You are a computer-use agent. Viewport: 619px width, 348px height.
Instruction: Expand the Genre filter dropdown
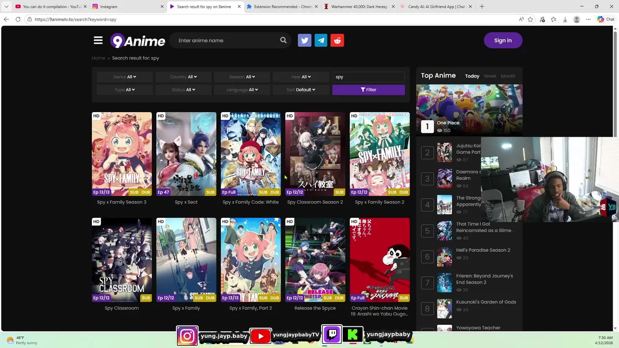[x=125, y=77]
